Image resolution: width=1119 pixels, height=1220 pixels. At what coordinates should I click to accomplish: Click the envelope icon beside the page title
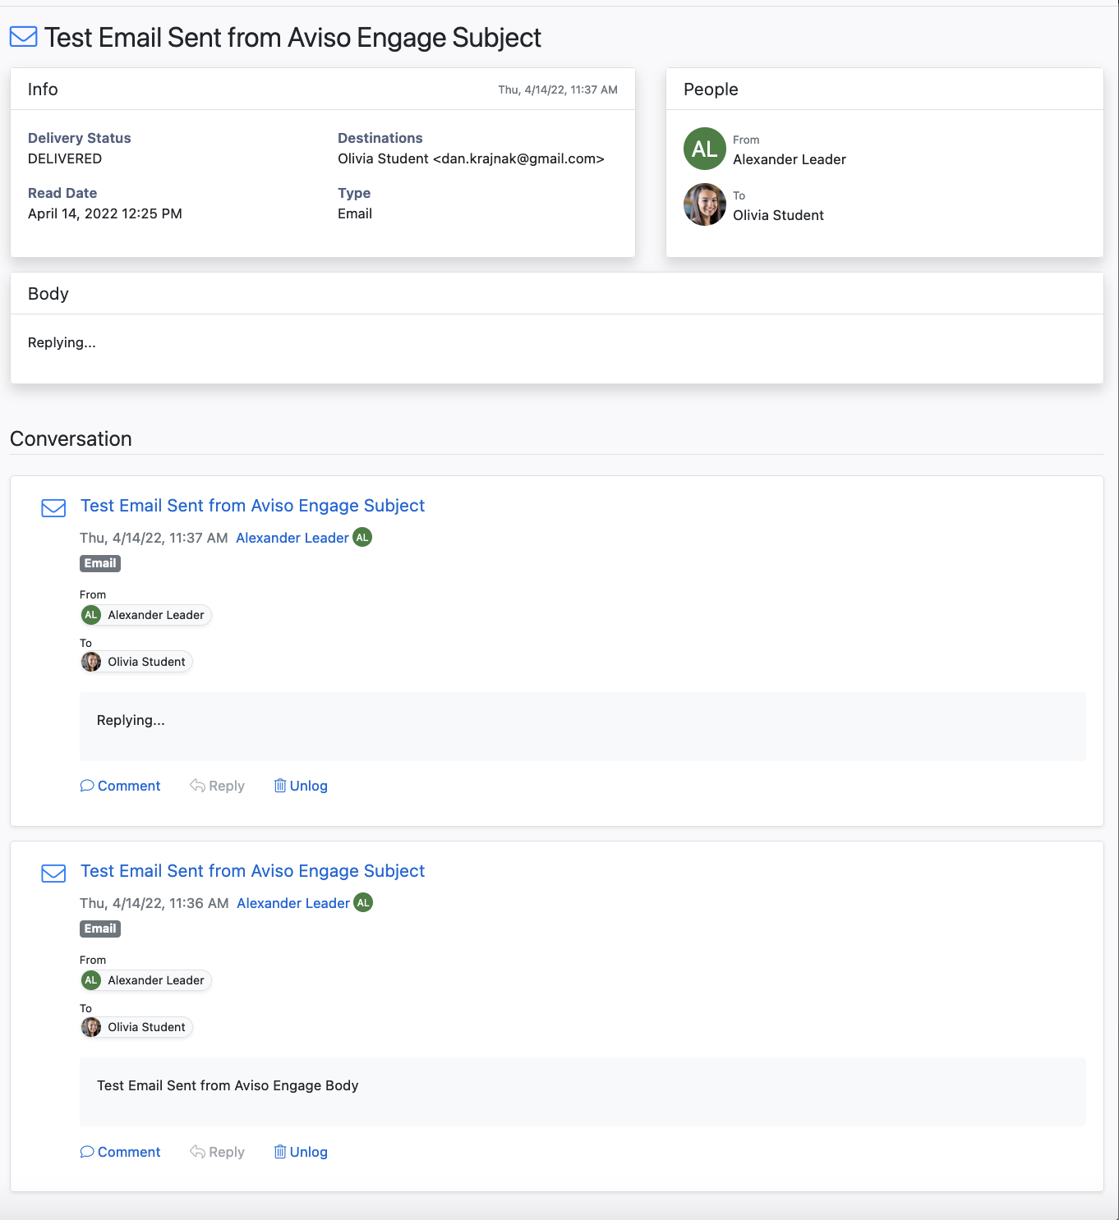[x=23, y=37]
